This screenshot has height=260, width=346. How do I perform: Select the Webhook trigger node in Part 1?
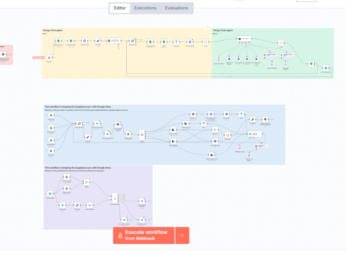point(49,58)
